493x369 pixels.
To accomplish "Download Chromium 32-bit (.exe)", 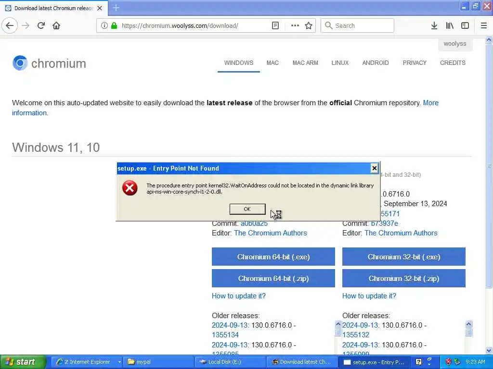I will (404, 257).
